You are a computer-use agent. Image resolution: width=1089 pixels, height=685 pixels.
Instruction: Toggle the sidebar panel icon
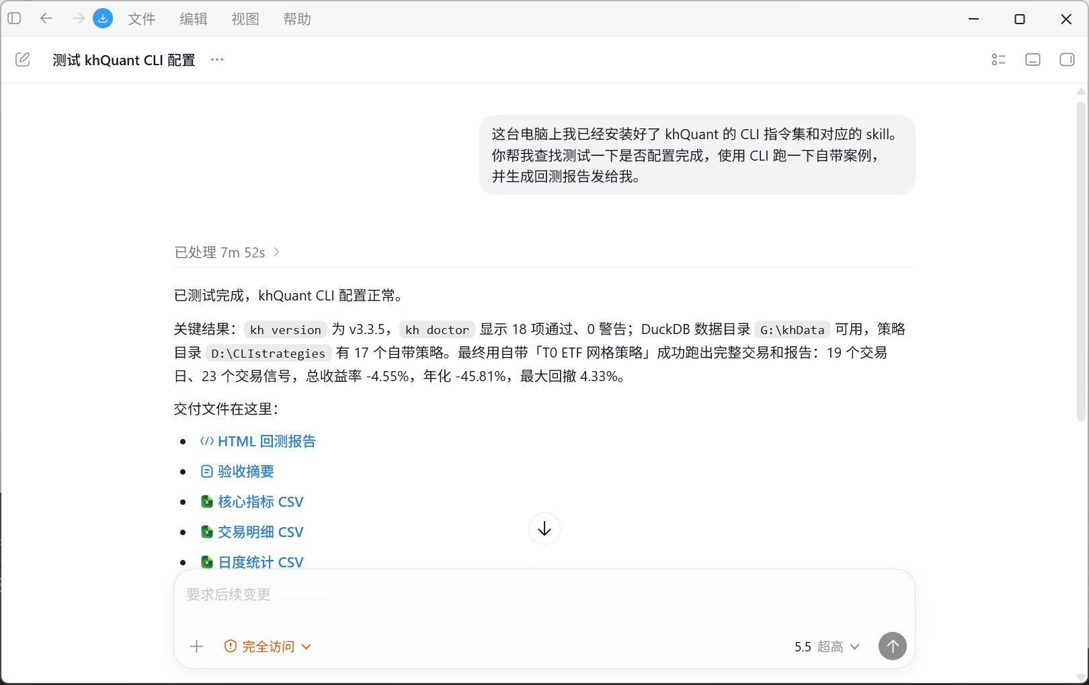(x=14, y=19)
